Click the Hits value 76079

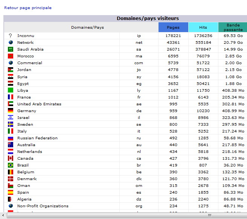click(203, 56)
